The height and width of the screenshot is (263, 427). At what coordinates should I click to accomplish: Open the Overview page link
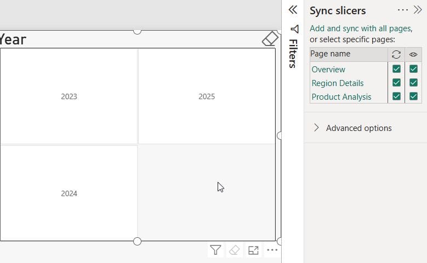[328, 70]
